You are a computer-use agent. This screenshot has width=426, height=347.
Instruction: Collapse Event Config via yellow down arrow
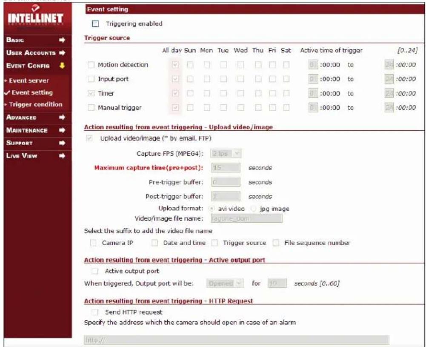[62, 66]
